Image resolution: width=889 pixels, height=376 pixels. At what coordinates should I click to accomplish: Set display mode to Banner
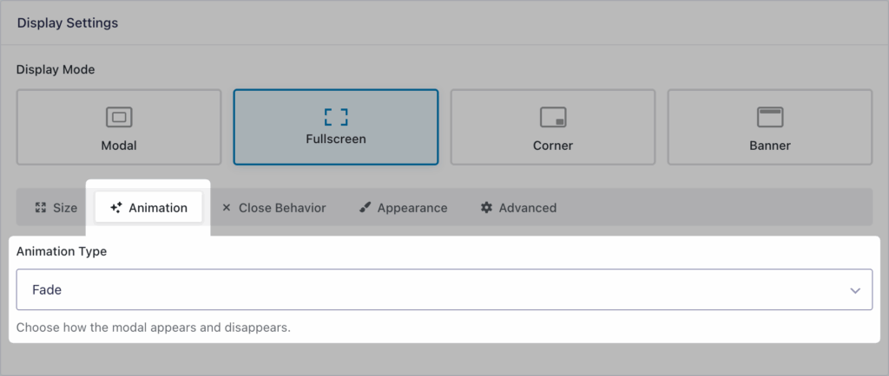[x=770, y=127]
